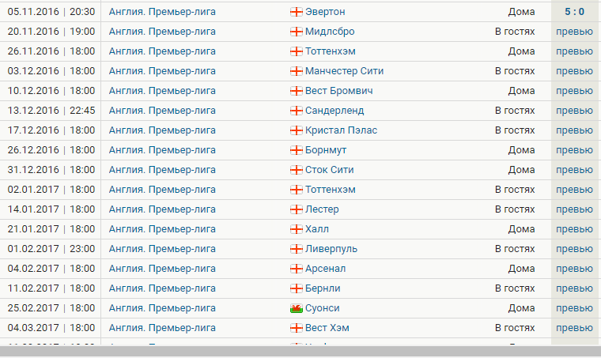601x358 pixels.
Task: Click the horizontal scrollbar below the table
Action: pos(300,352)
